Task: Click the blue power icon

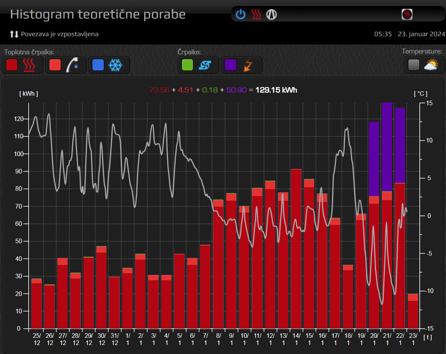Action: (241, 14)
